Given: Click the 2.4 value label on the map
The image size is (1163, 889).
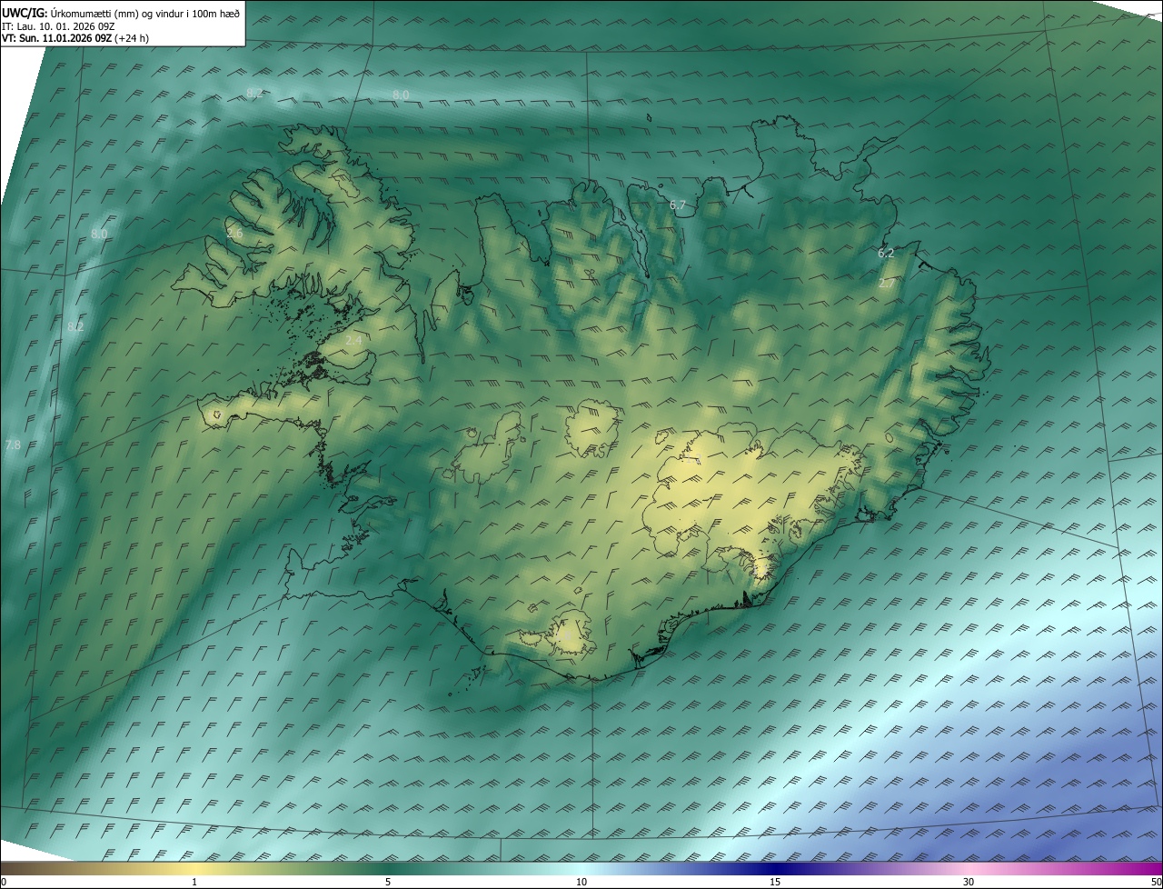Looking at the screenshot, I should 353,340.
